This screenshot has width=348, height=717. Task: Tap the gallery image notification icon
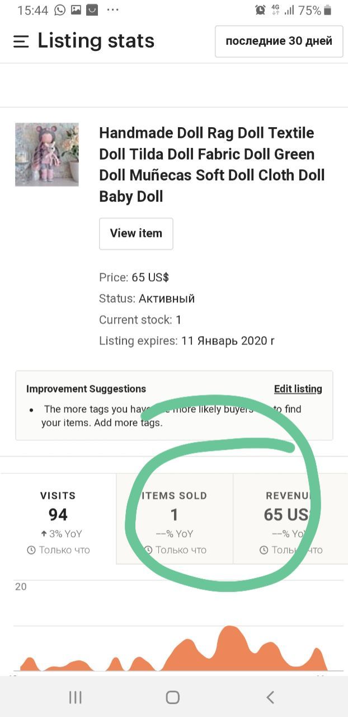76,10
